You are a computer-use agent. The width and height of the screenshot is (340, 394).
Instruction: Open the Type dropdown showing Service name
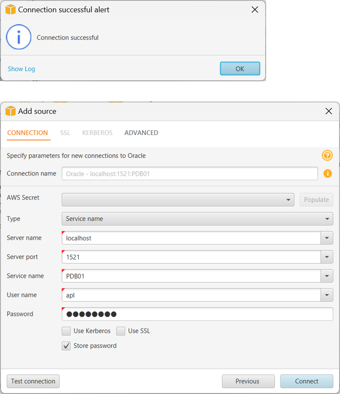197,219
